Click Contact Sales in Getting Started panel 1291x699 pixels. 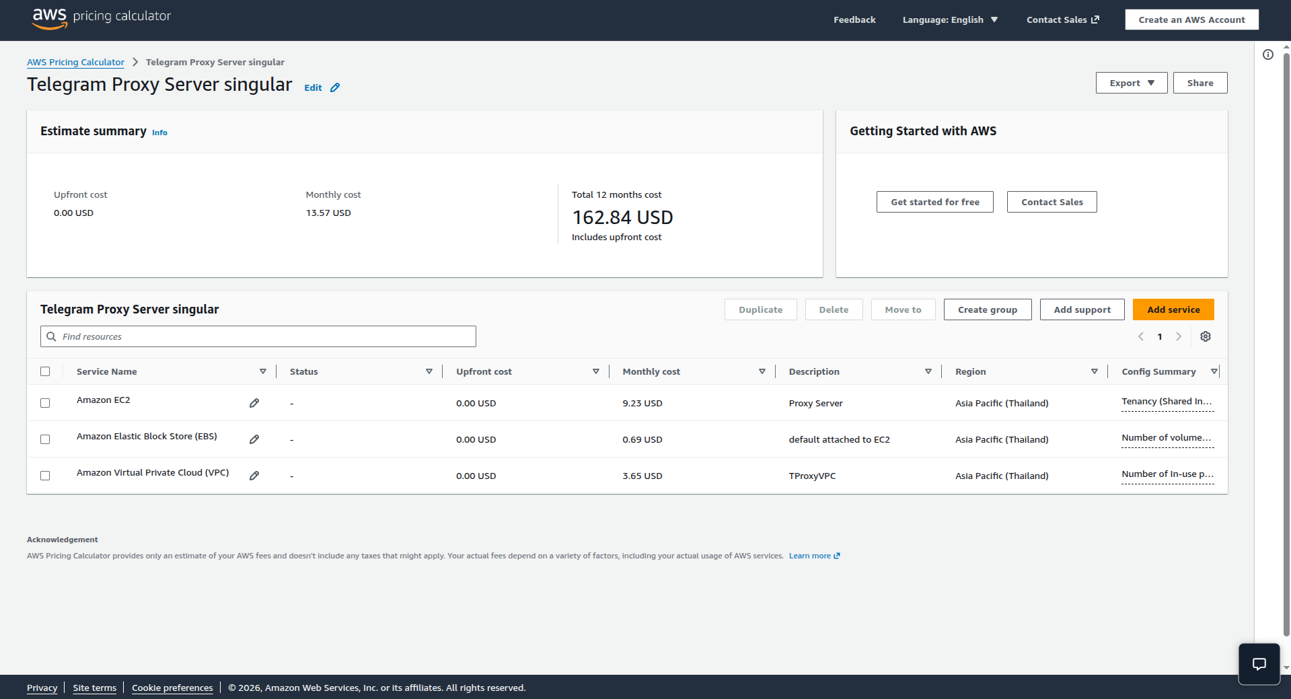(x=1052, y=202)
